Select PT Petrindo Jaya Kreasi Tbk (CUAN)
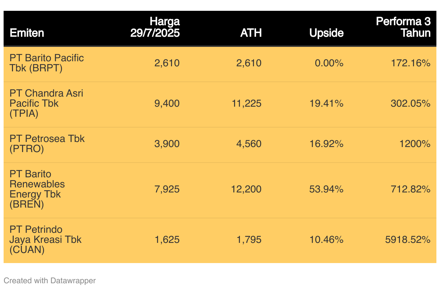The height and width of the screenshot is (289, 440). (46, 240)
